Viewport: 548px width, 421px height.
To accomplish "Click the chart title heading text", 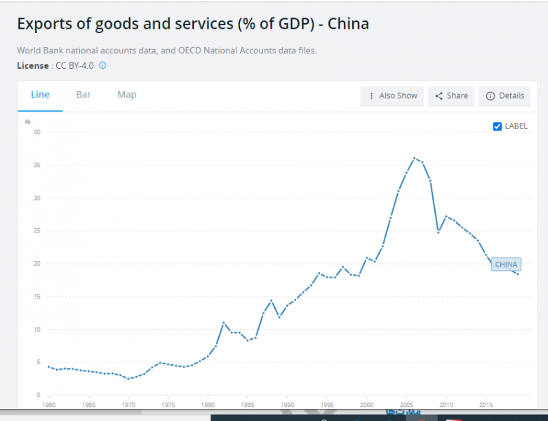I will 192,24.
